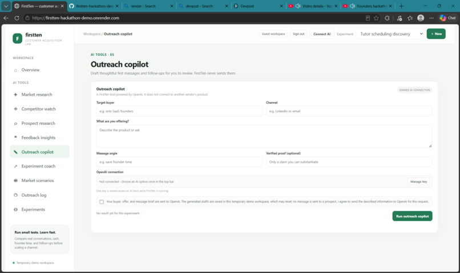
Task: Click the Temporary demo workspace status text
Action: click(35, 263)
